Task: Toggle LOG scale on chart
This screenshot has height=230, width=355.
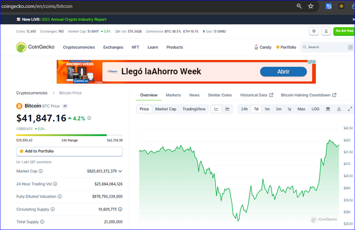Action: (x=316, y=109)
